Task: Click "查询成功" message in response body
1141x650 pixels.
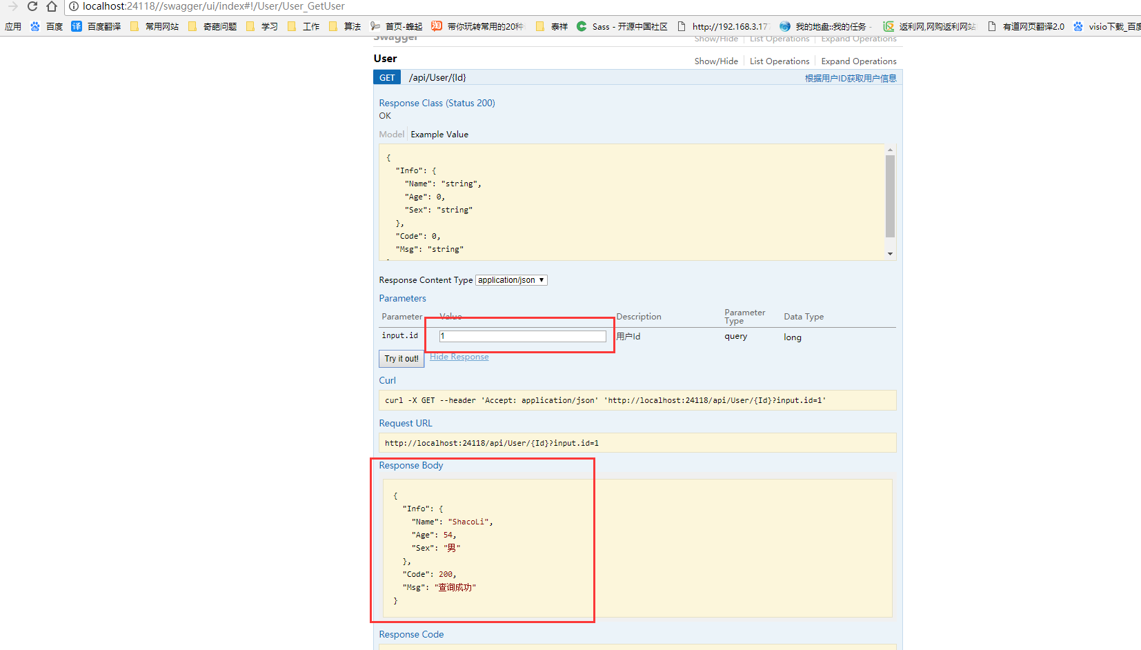Action: pyautogui.click(x=455, y=588)
